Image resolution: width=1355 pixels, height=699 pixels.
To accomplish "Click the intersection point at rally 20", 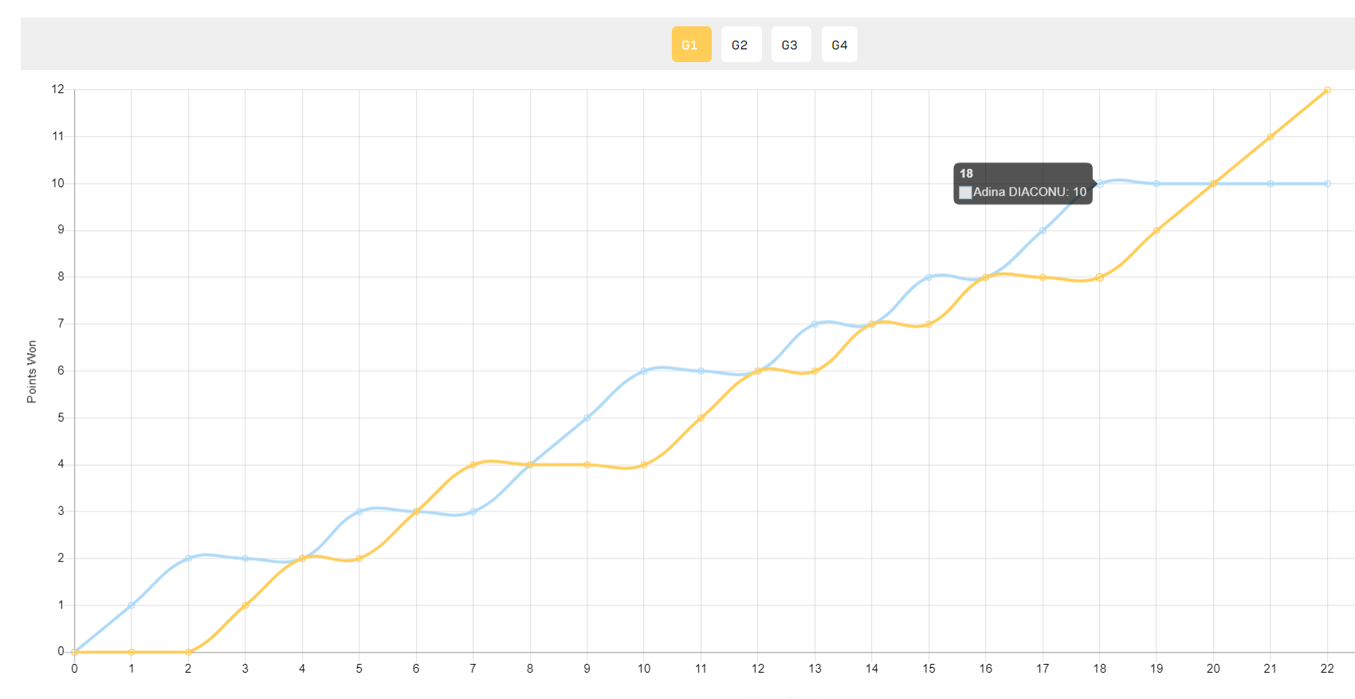I will (x=1213, y=184).
